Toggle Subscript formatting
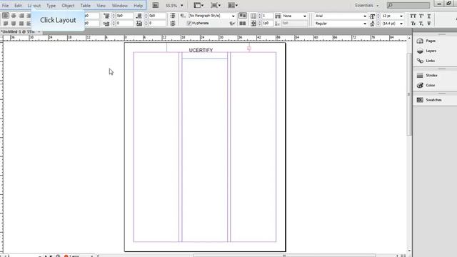The width and height of the screenshot is (457, 257). click(421, 24)
